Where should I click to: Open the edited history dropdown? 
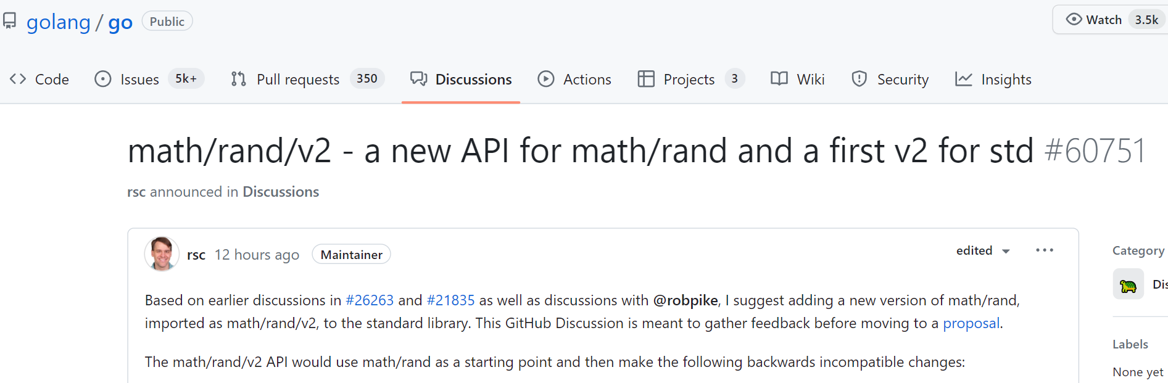tap(984, 250)
